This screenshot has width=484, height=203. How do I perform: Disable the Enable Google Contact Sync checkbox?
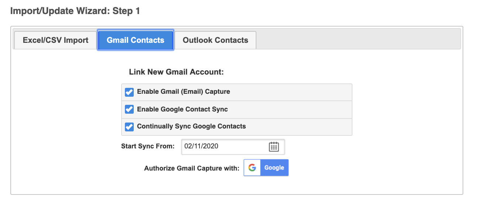(129, 109)
